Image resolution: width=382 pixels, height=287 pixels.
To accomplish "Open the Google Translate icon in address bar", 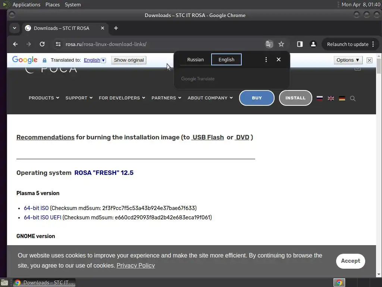I will tap(269, 44).
